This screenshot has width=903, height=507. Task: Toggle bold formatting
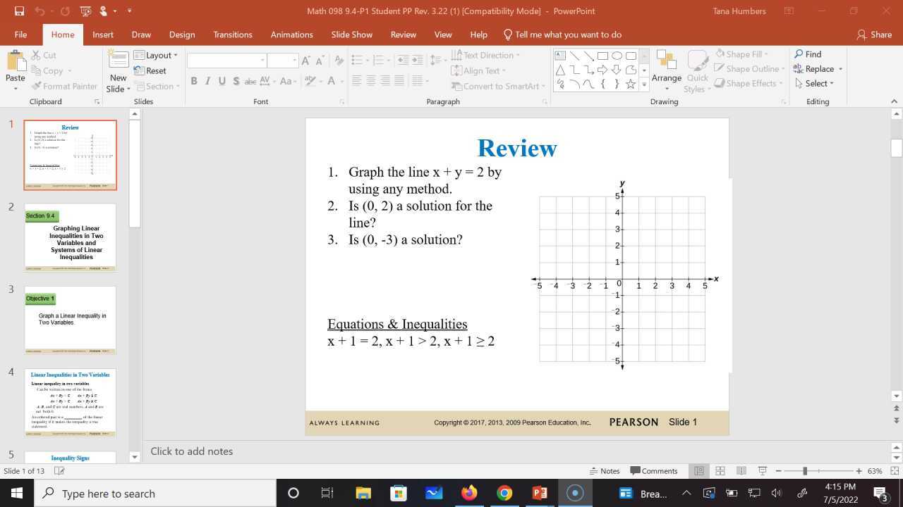[193, 80]
